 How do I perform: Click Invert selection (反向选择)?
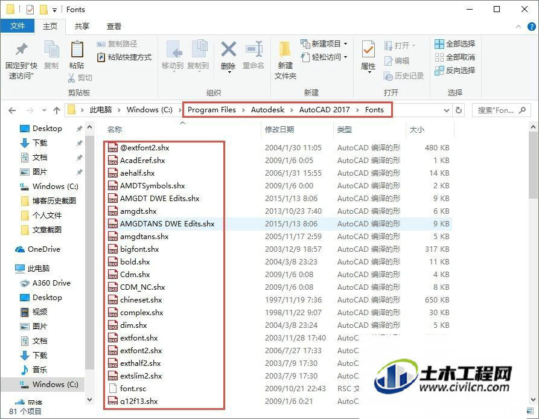click(x=454, y=71)
